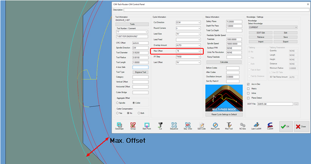Choose the Cut tool icon
The width and height of the screenshot is (311, 164).
[160, 125]
